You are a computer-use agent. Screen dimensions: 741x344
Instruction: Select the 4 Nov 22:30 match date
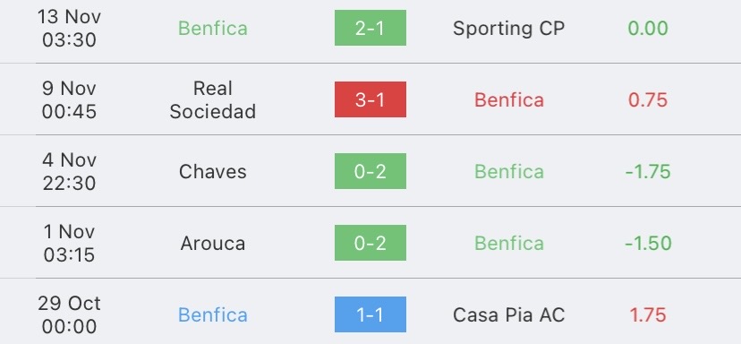69,171
